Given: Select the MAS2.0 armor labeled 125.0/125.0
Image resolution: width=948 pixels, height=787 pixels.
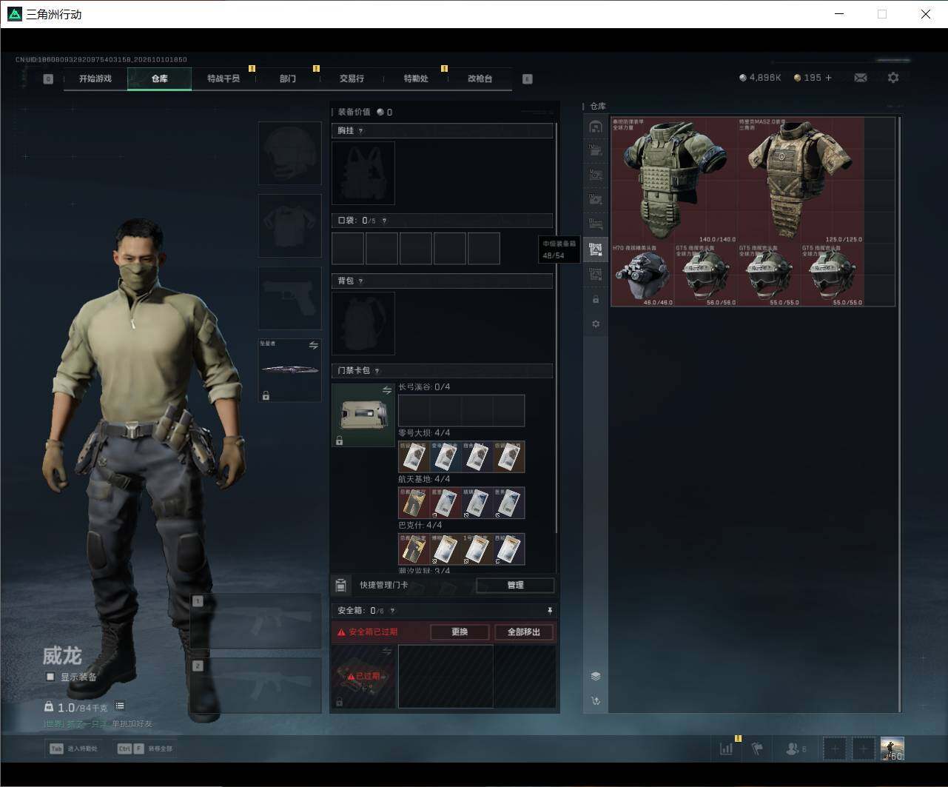Looking at the screenshot, I should pyautogui.click(x=801, y=180).
